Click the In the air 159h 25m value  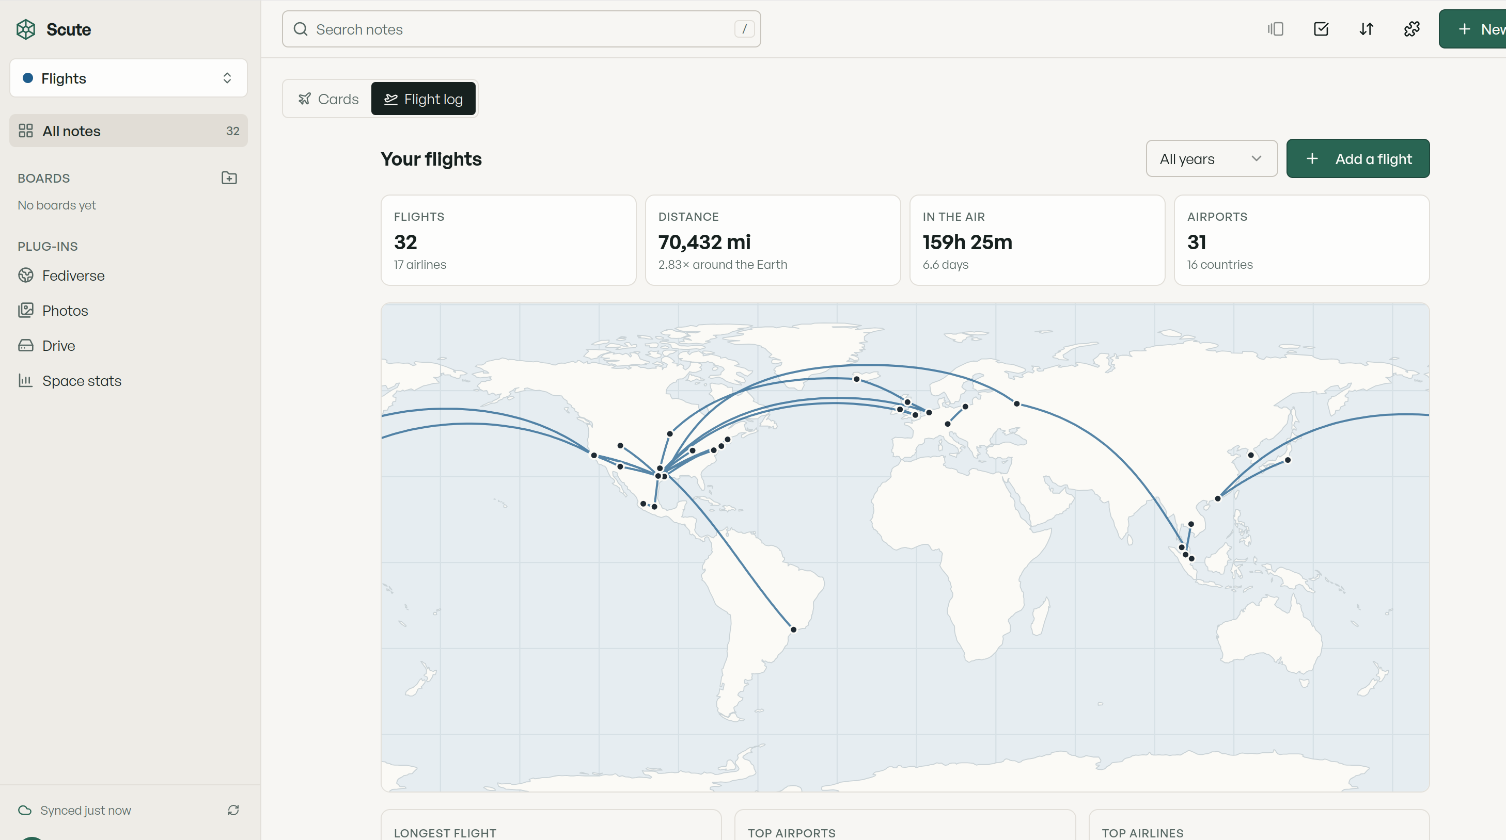[x=967, y=242]
